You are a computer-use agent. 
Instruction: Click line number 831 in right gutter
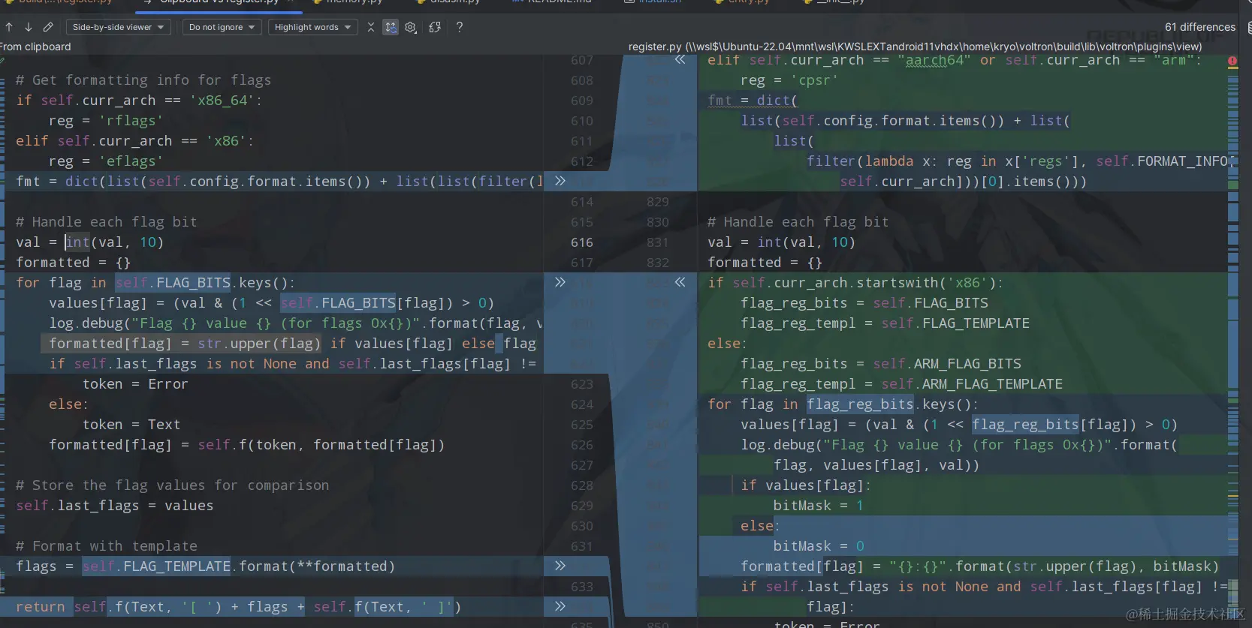point(658,242)
